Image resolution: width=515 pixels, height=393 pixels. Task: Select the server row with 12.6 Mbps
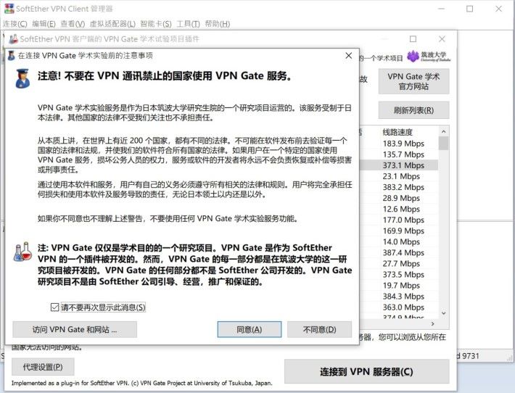tap(398, 209)
